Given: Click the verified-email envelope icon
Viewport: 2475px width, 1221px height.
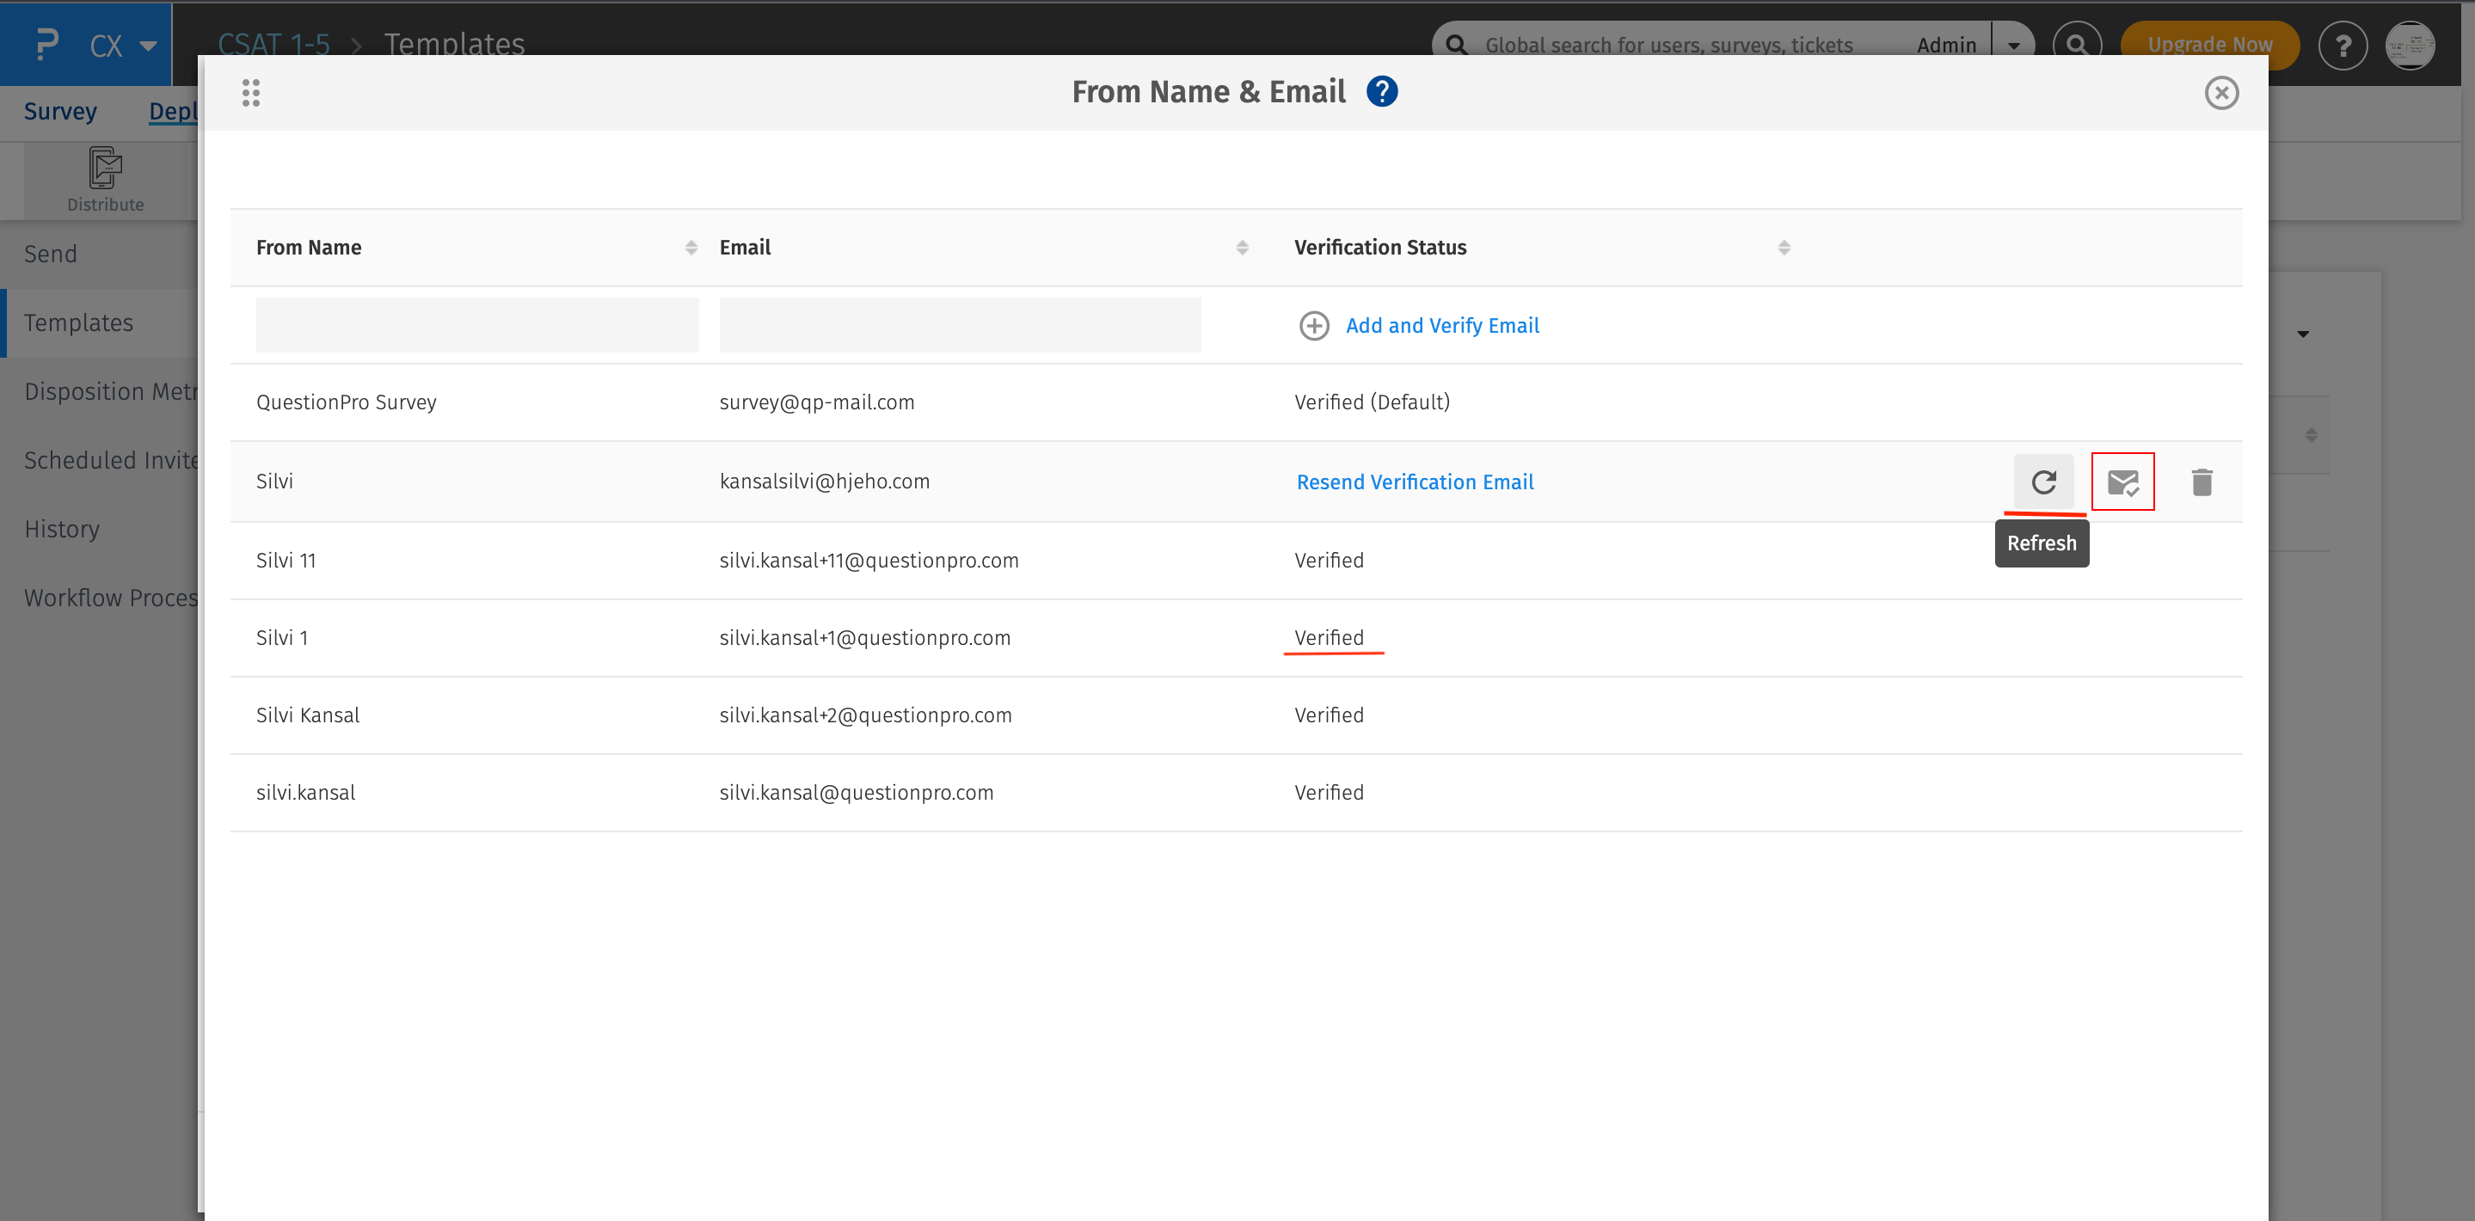Looking at the screenshot, I should (x=2122, y=482).
